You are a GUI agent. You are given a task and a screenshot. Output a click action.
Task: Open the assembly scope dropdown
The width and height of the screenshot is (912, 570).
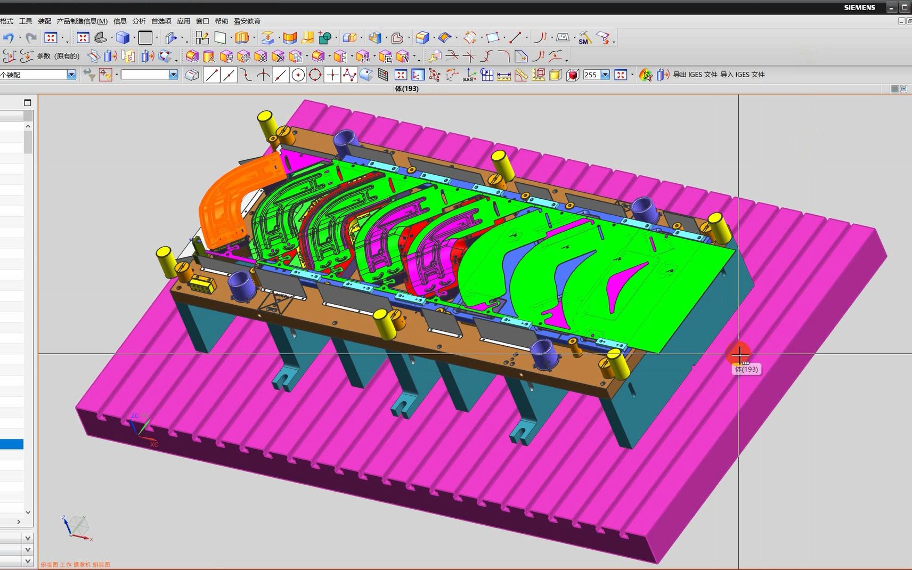coord(71,75)
